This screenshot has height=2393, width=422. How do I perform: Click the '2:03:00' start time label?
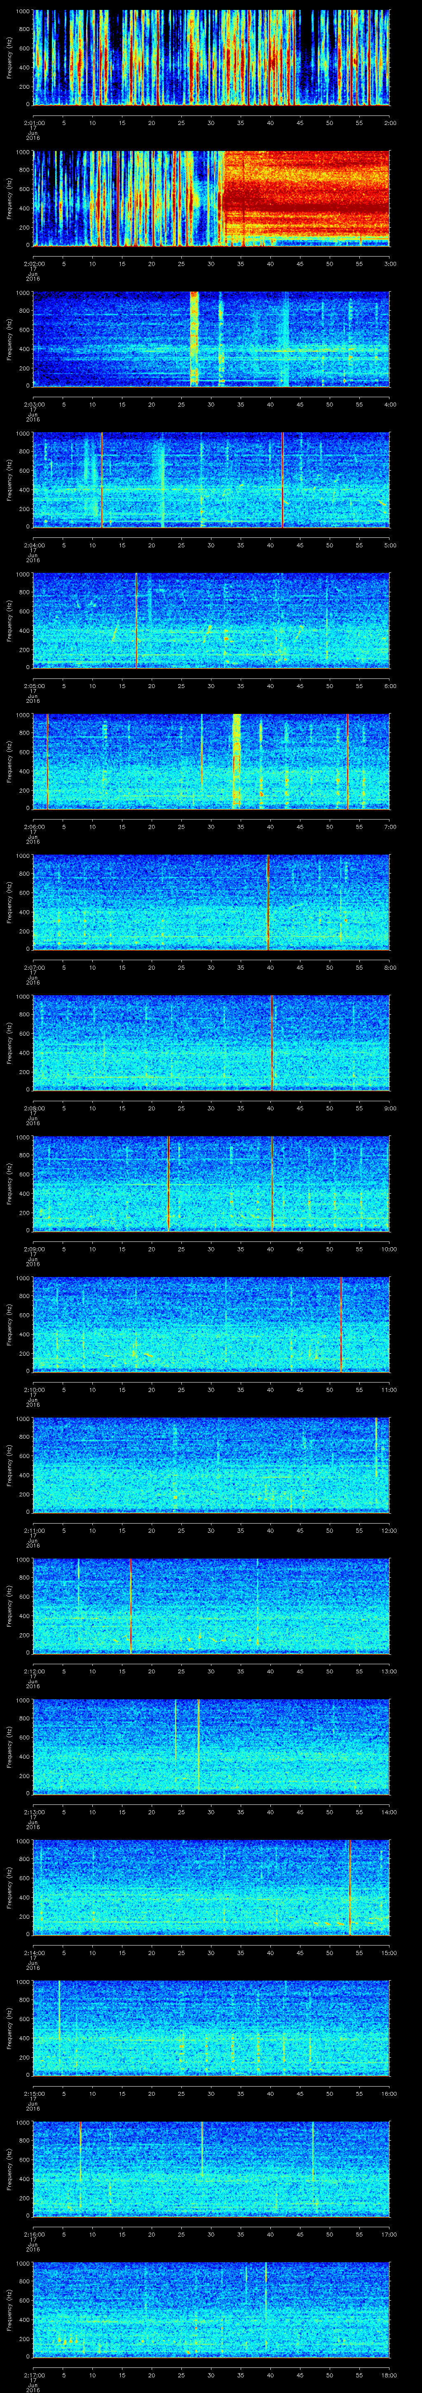(33, 404)
